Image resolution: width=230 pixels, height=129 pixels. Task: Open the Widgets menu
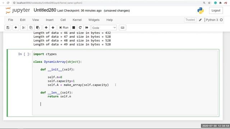94,20
